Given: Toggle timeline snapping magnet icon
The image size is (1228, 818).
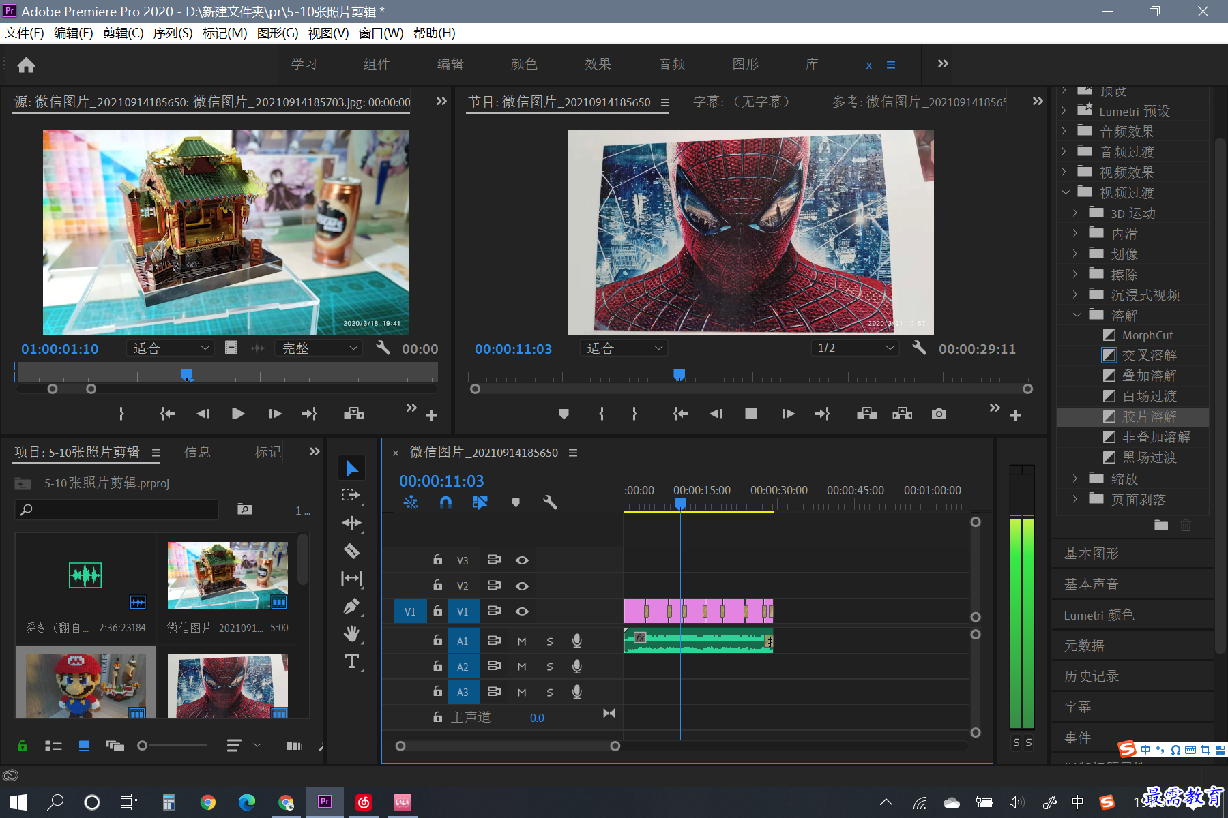Looking at the screenshot, I should (x=445, y=502).
